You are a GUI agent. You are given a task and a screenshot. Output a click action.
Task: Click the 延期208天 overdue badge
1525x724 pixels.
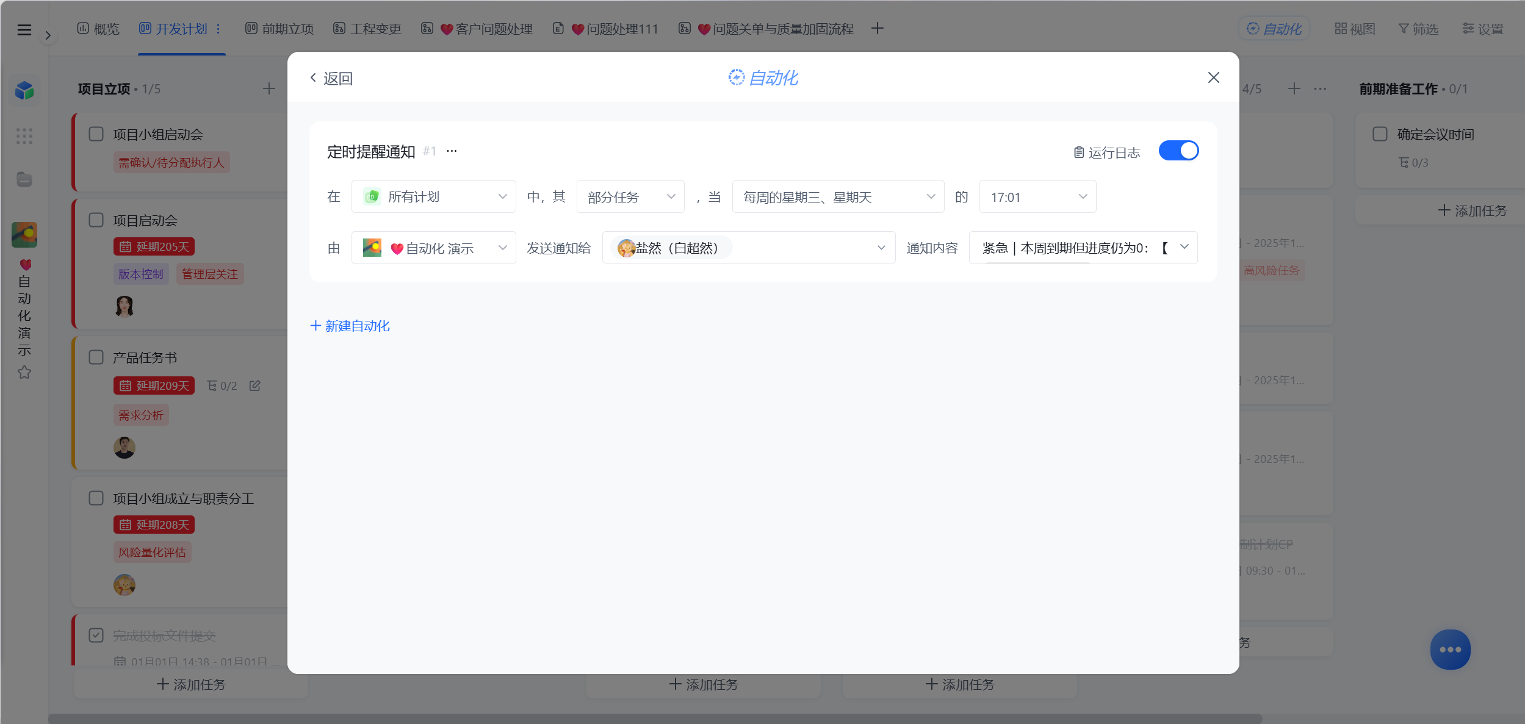pos(154,525)
